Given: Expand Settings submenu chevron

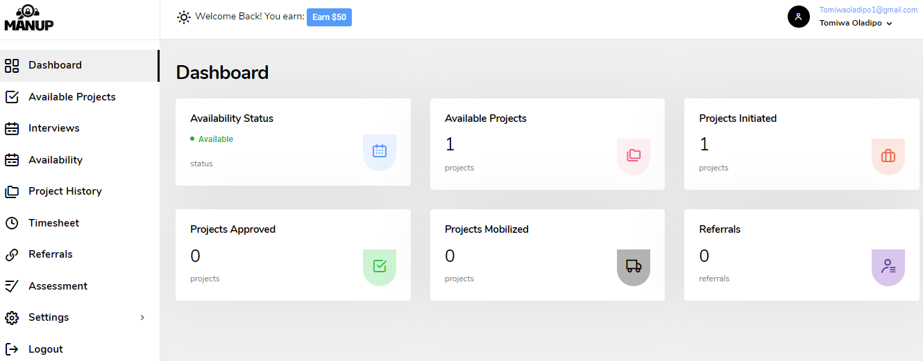Looking at the screenshot, I should click(x=142, y=317).
